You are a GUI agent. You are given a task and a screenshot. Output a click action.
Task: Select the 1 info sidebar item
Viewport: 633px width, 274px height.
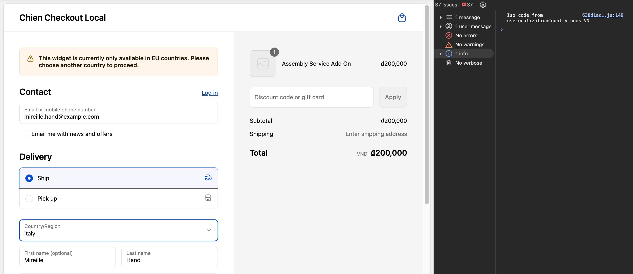coord(461,54)
